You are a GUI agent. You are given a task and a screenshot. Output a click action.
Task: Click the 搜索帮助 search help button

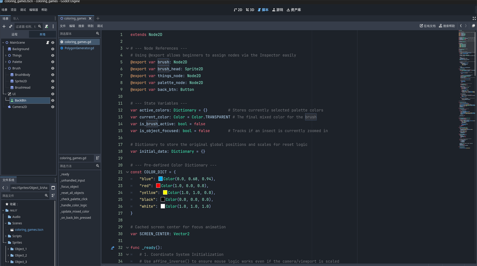click(447, 26)
